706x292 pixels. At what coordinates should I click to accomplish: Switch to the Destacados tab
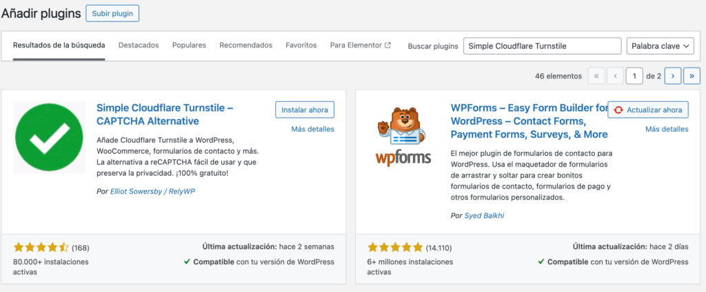pos(139,45)
